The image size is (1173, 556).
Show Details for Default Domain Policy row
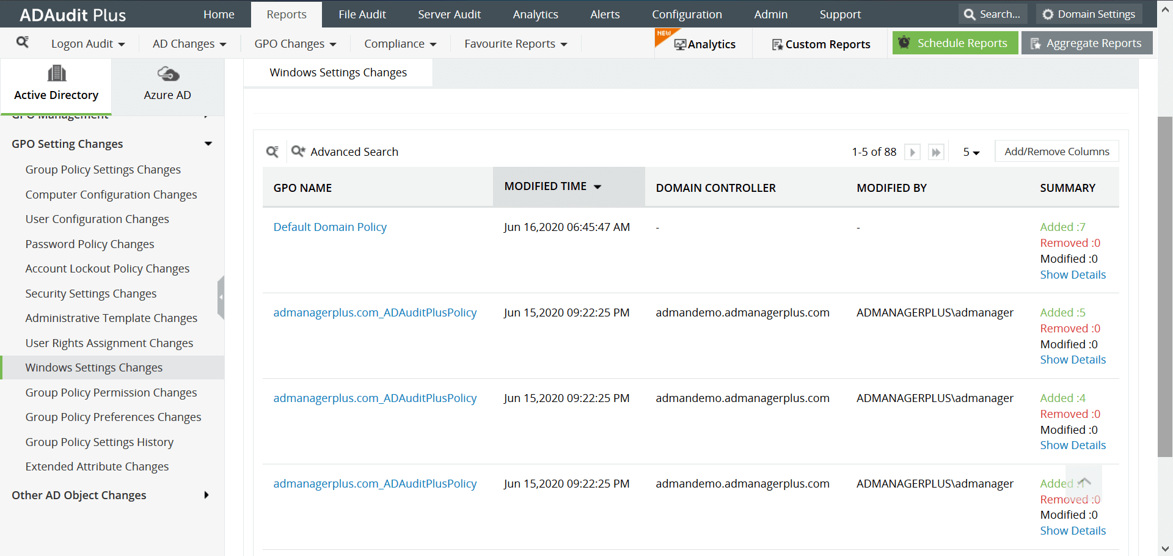tap(1073, 275)
